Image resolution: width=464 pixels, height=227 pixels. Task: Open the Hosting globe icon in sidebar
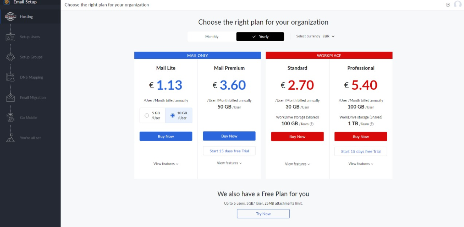(x=11, y=17)
